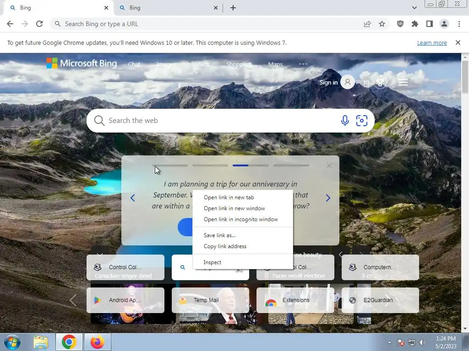
Task: Click the magnifier icon in Bing search box
Action: (x=99, y=121)
